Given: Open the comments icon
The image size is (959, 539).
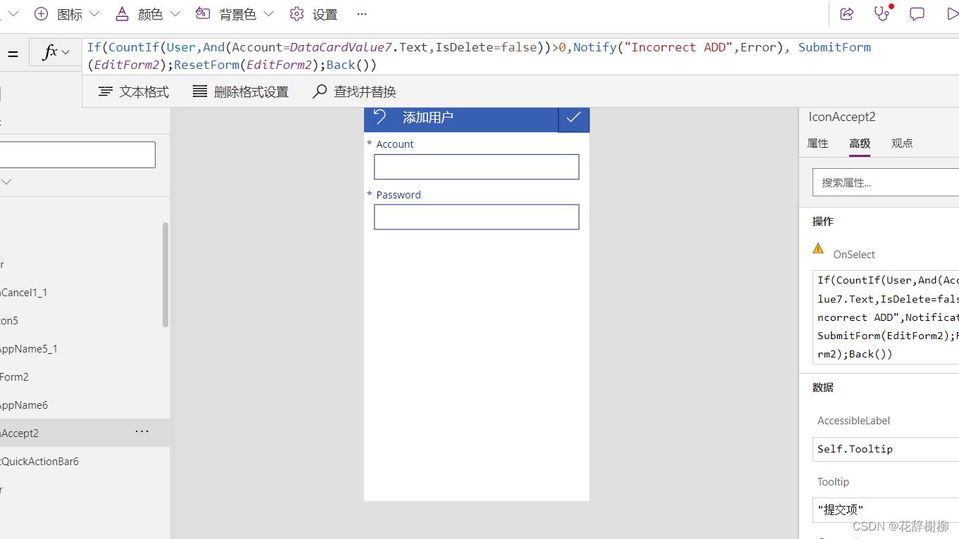Looking at the screenshot, I should point(917,14).
